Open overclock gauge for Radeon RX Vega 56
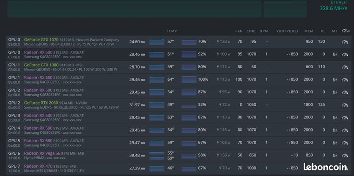 (345, 155)
